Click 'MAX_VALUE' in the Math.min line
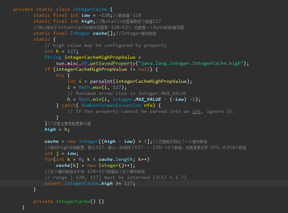The image size is (288, 213). [x=148, y=100]
